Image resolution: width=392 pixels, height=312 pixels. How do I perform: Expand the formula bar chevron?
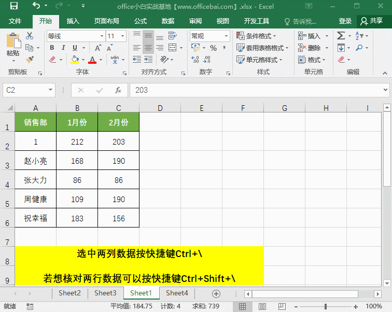pyautogui.click(x=385, y=90)
